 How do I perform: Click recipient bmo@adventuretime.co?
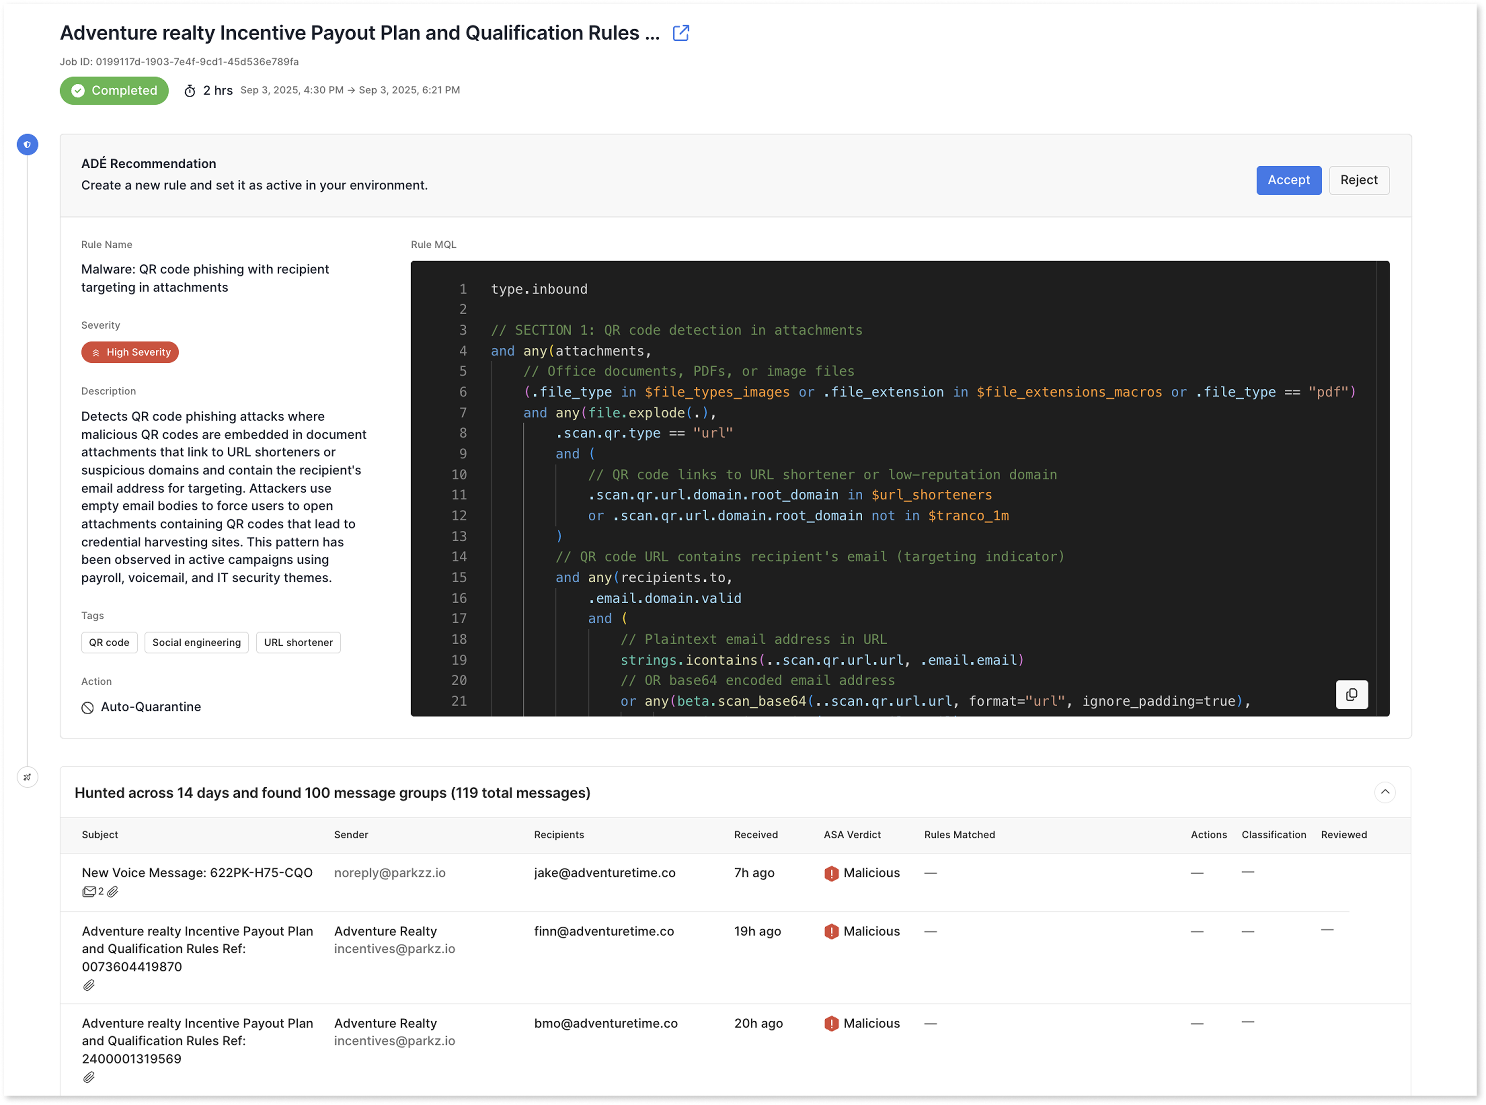605,1023
